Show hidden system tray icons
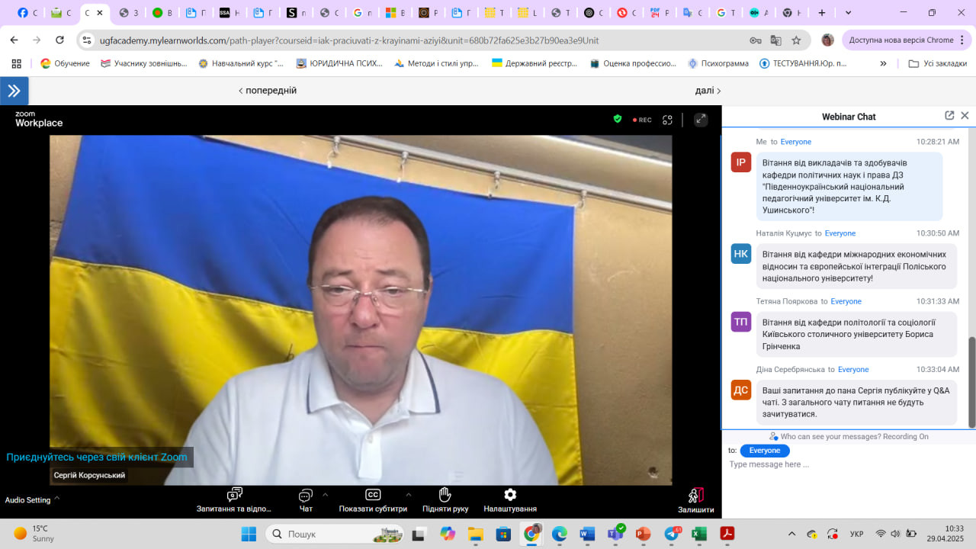This screenshot has height=549, width=976. coord(791,534)
